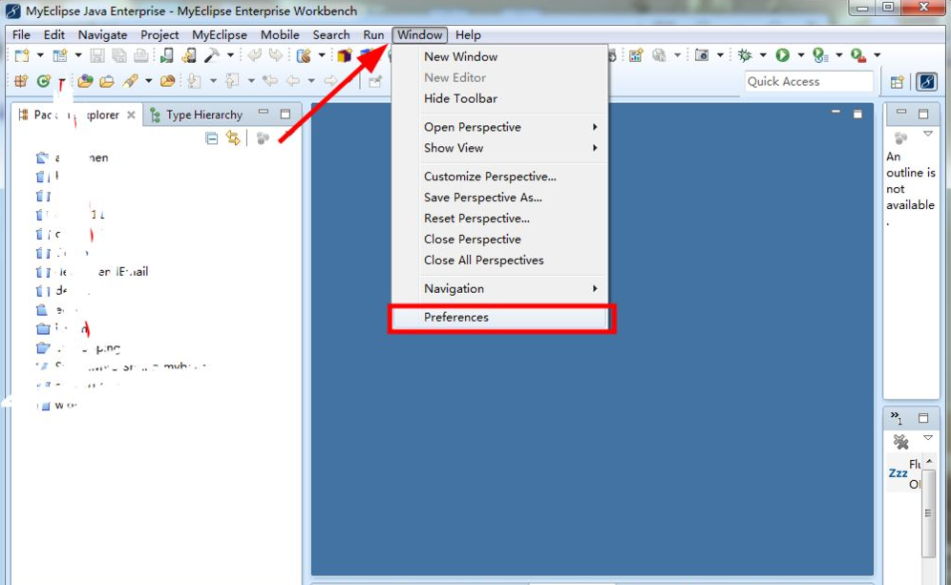Click the green circular C new class icon
951x585 pixels.
[x=44, y=80]
